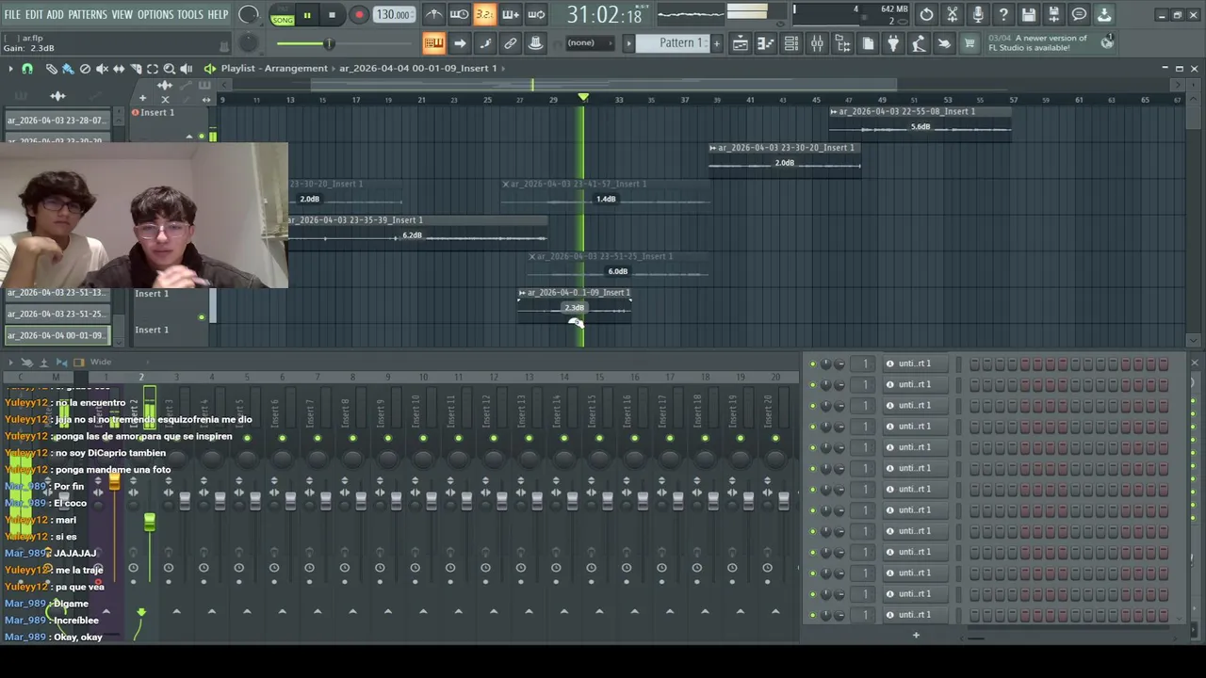Open the project info speech bubble icon

1080,14
